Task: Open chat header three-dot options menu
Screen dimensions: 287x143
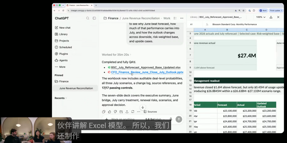Action: [182, 18]
